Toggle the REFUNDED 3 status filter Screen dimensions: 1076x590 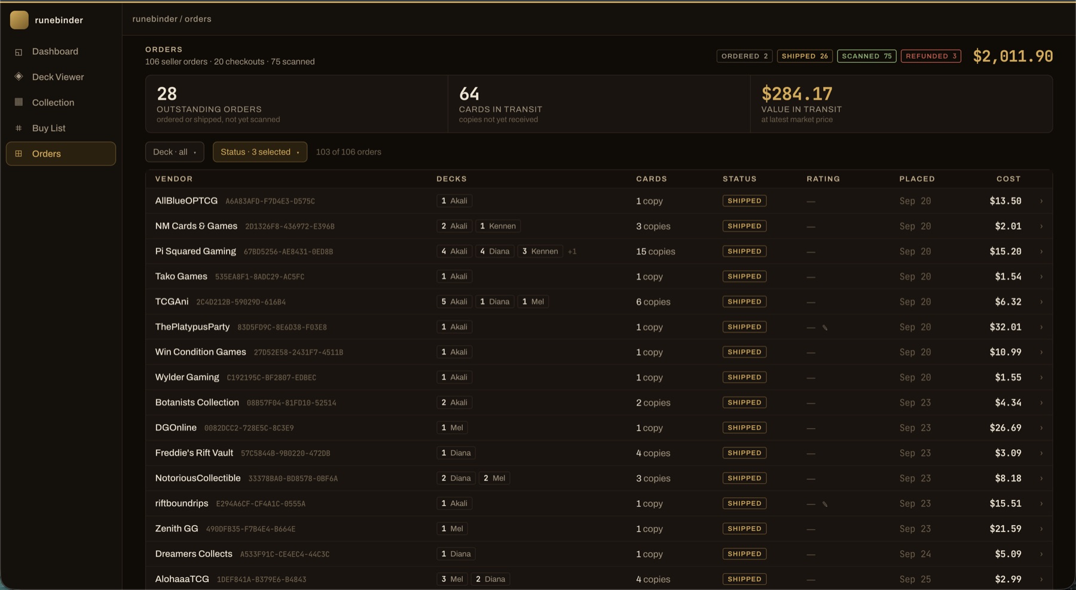[x=931, y=56]
